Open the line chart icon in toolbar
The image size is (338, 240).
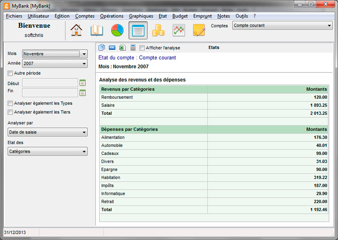pyautogui.click(x=179, y=30)
